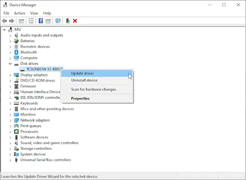Collapse the Disk drives category
The height and width of the screenshot is (180, 246).
coord(10,64)
